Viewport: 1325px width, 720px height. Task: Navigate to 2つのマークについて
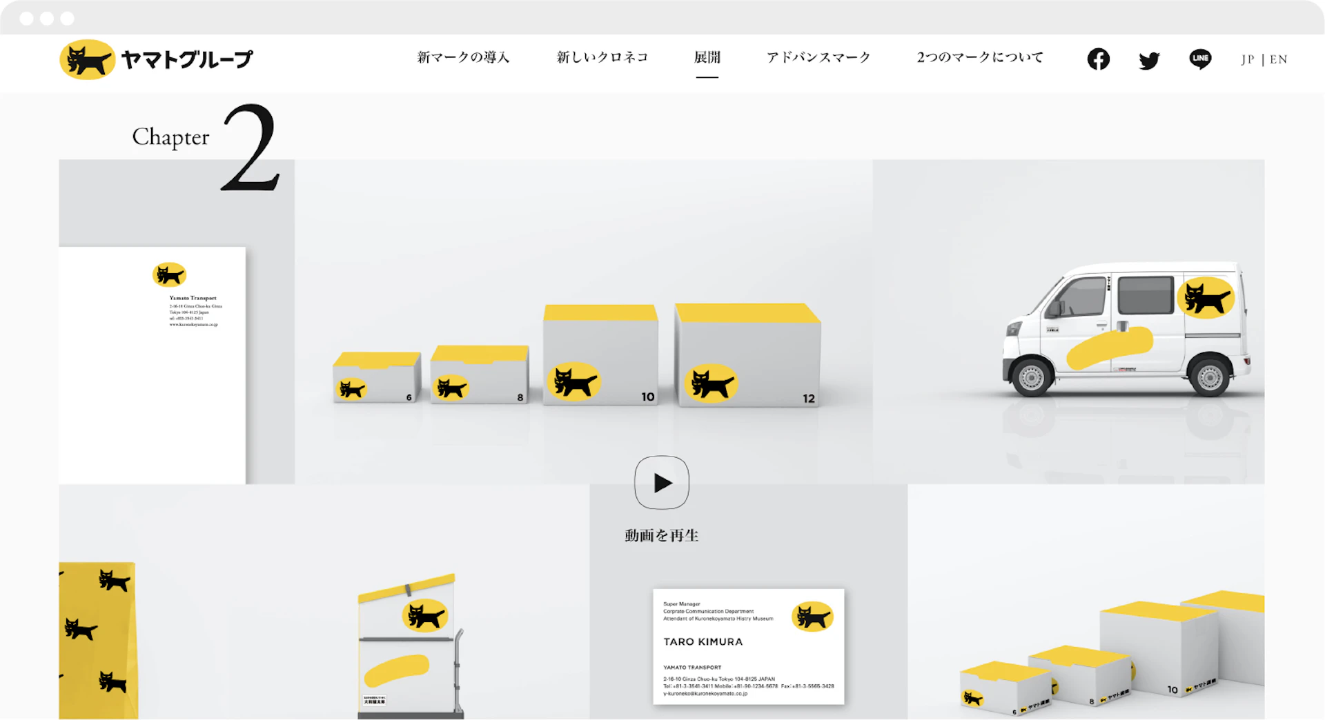click(980, 57)
